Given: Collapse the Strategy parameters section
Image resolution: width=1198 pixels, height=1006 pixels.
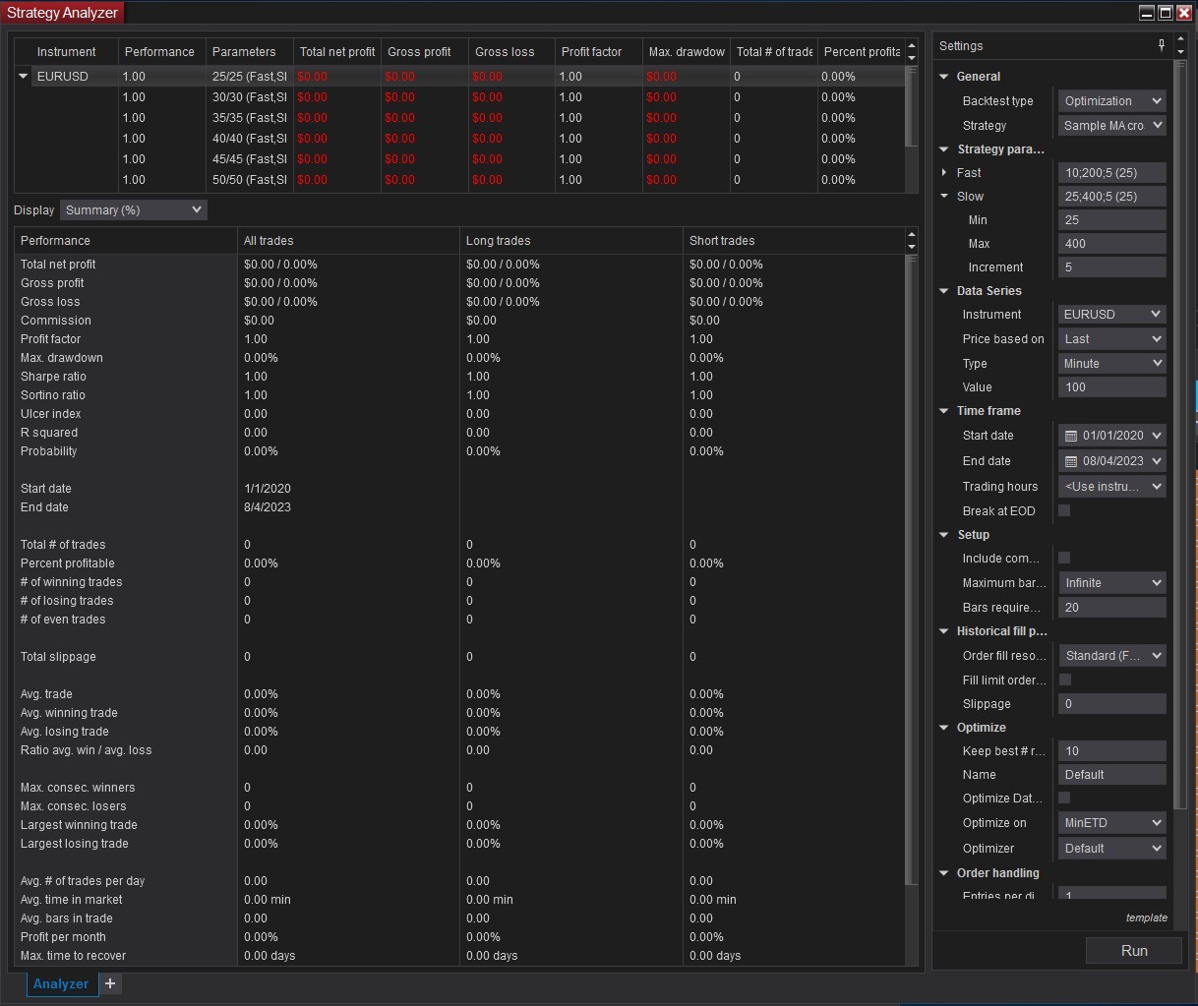Looking at the screenshot, I should point(944,149).
